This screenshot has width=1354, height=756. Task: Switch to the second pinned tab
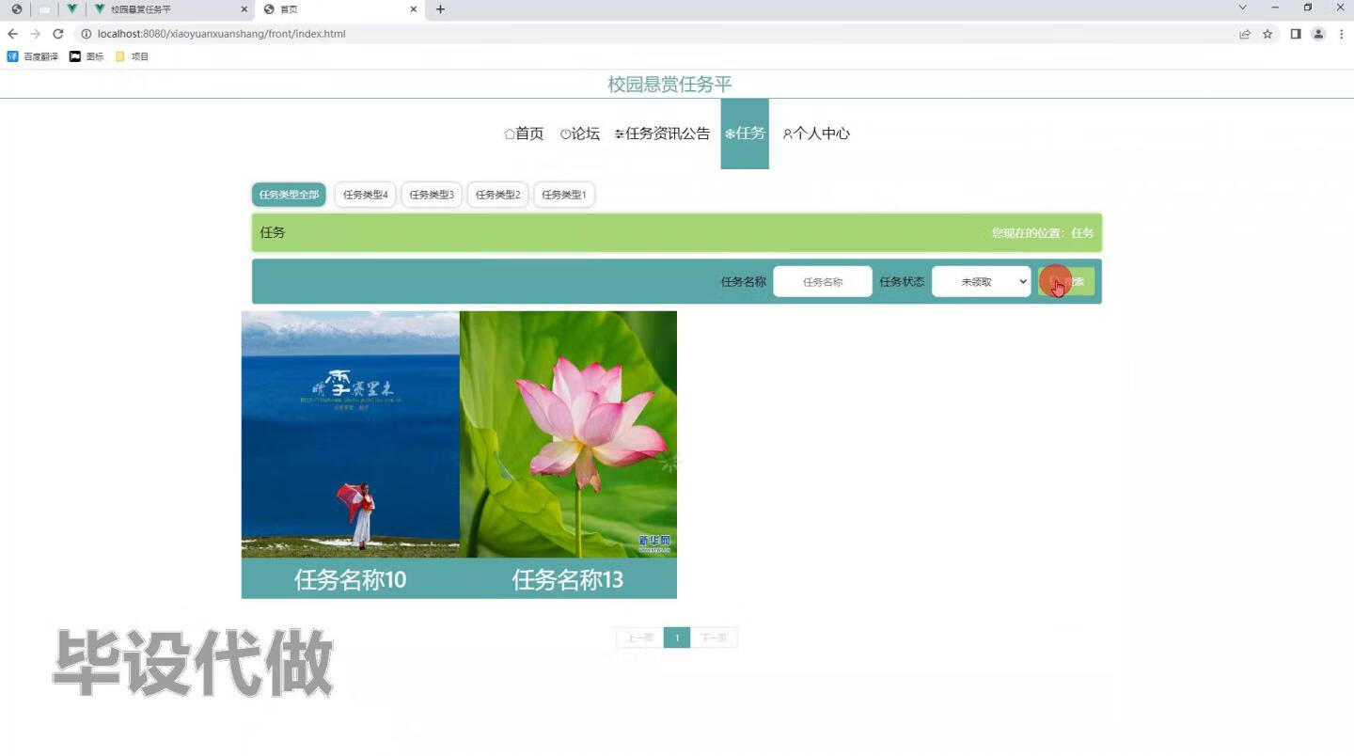click(x=44, y=9)
